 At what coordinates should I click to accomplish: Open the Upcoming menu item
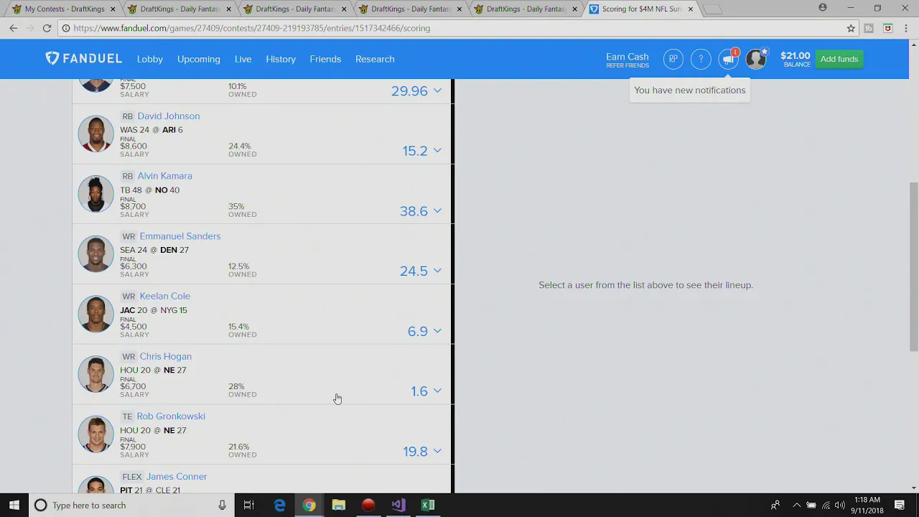(199, 59)
